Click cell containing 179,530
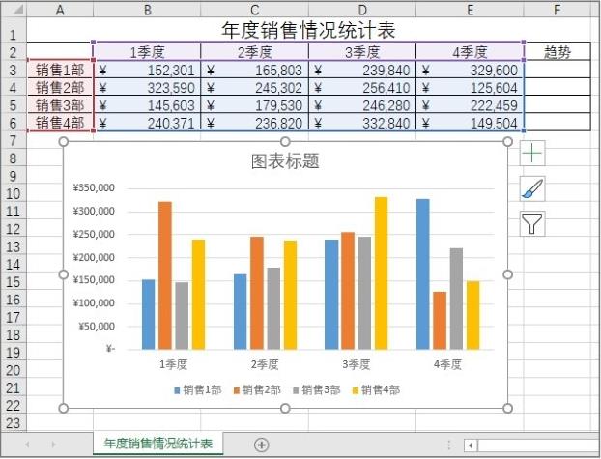 (254, 105)
